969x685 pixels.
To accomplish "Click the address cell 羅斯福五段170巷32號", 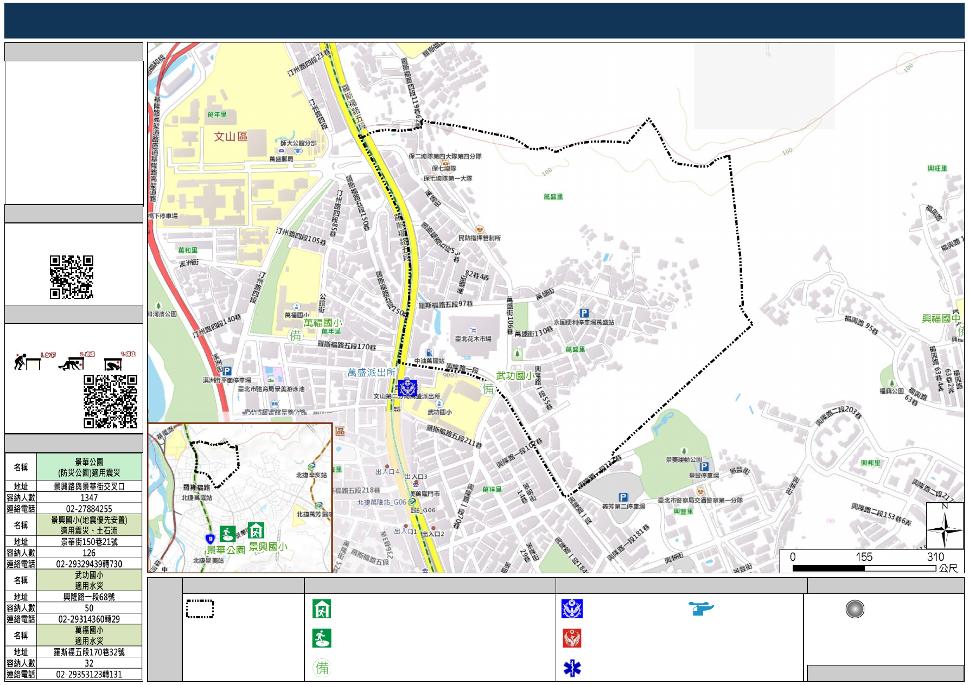I will [x=89, y=652].
